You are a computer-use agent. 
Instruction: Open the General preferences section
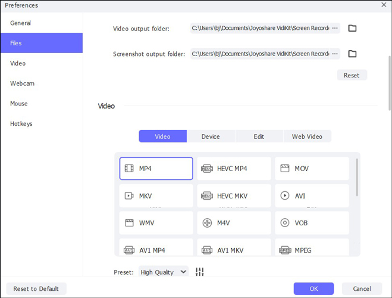coord(42,23)
